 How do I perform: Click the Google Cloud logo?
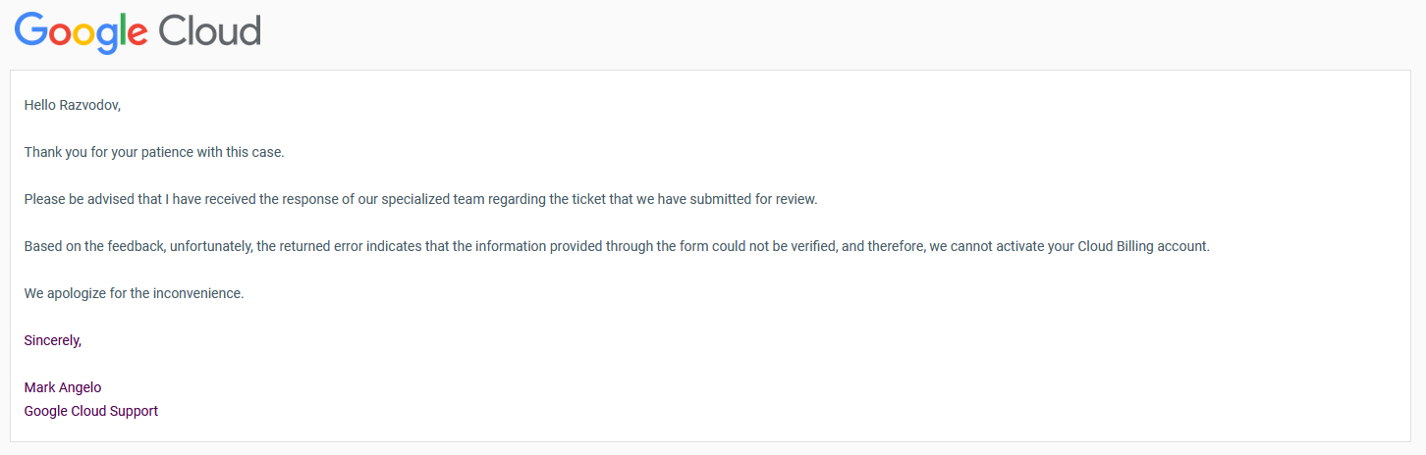pos(137,32)
